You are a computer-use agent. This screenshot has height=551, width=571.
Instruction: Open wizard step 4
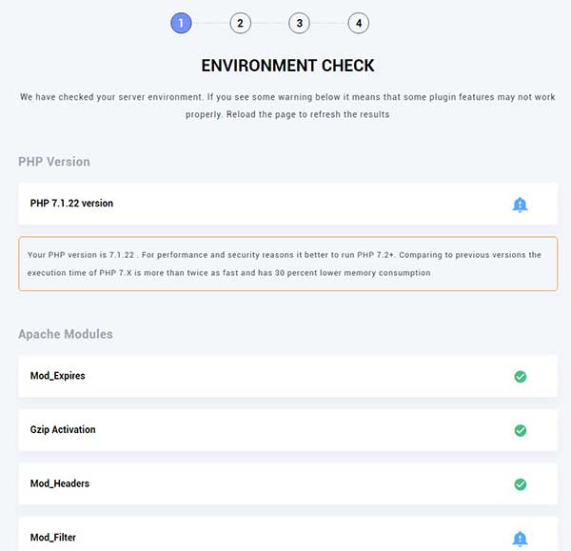pyautogui.click(x=358, y=23)
